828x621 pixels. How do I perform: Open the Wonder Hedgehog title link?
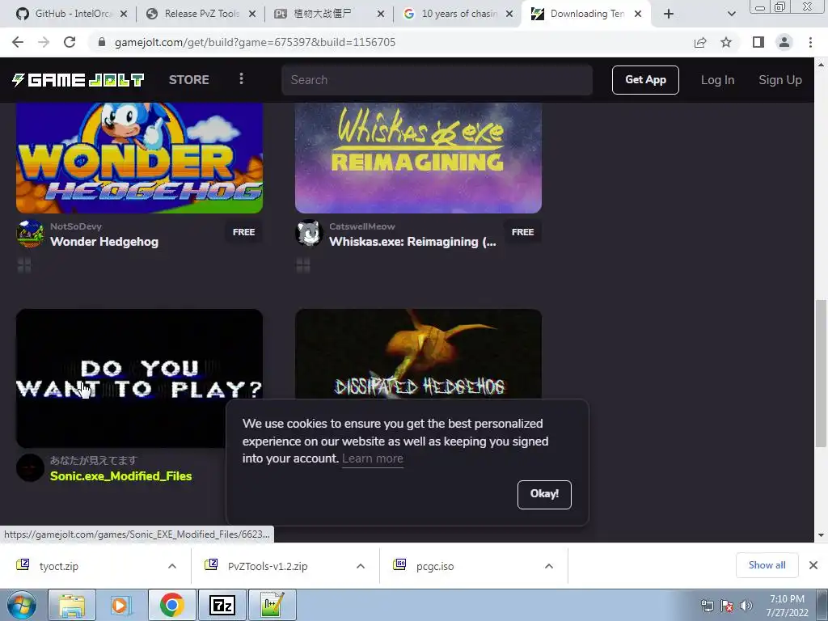[x=104, y=242]
